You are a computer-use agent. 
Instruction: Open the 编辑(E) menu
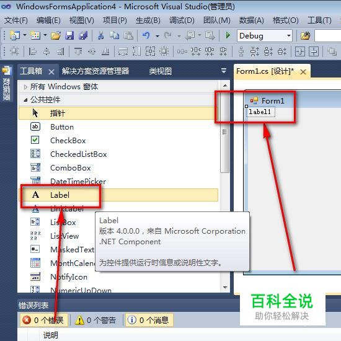coord(48,20)
